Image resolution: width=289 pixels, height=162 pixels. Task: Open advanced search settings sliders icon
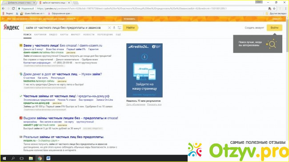120,28
